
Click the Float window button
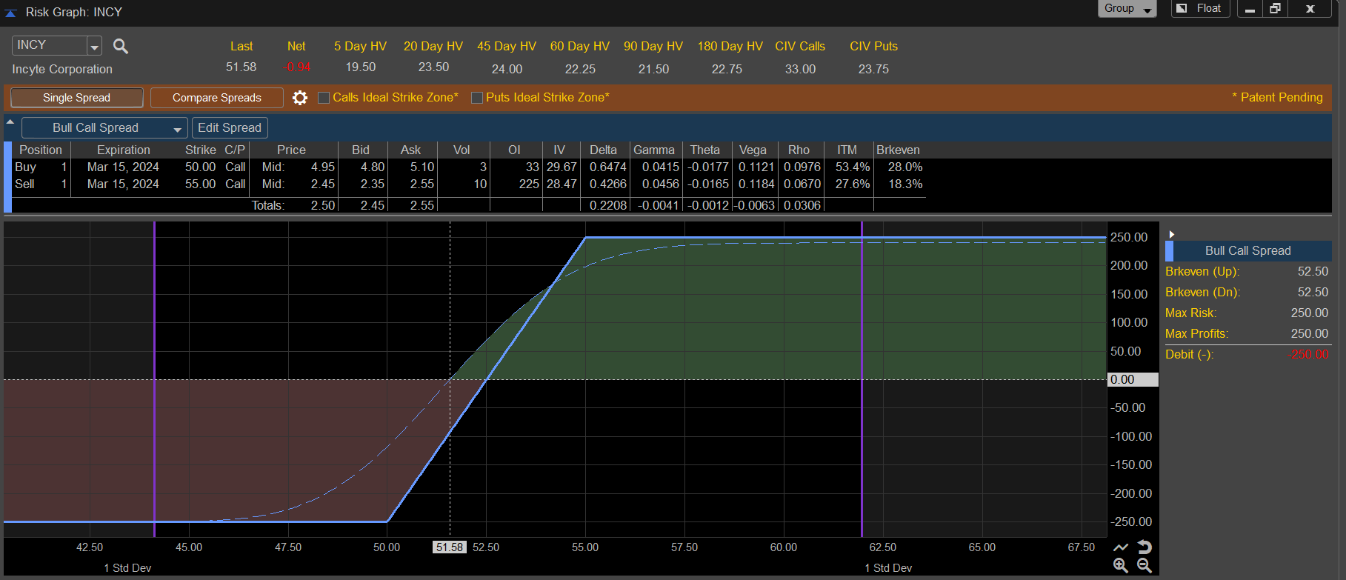pos(1201,9)
